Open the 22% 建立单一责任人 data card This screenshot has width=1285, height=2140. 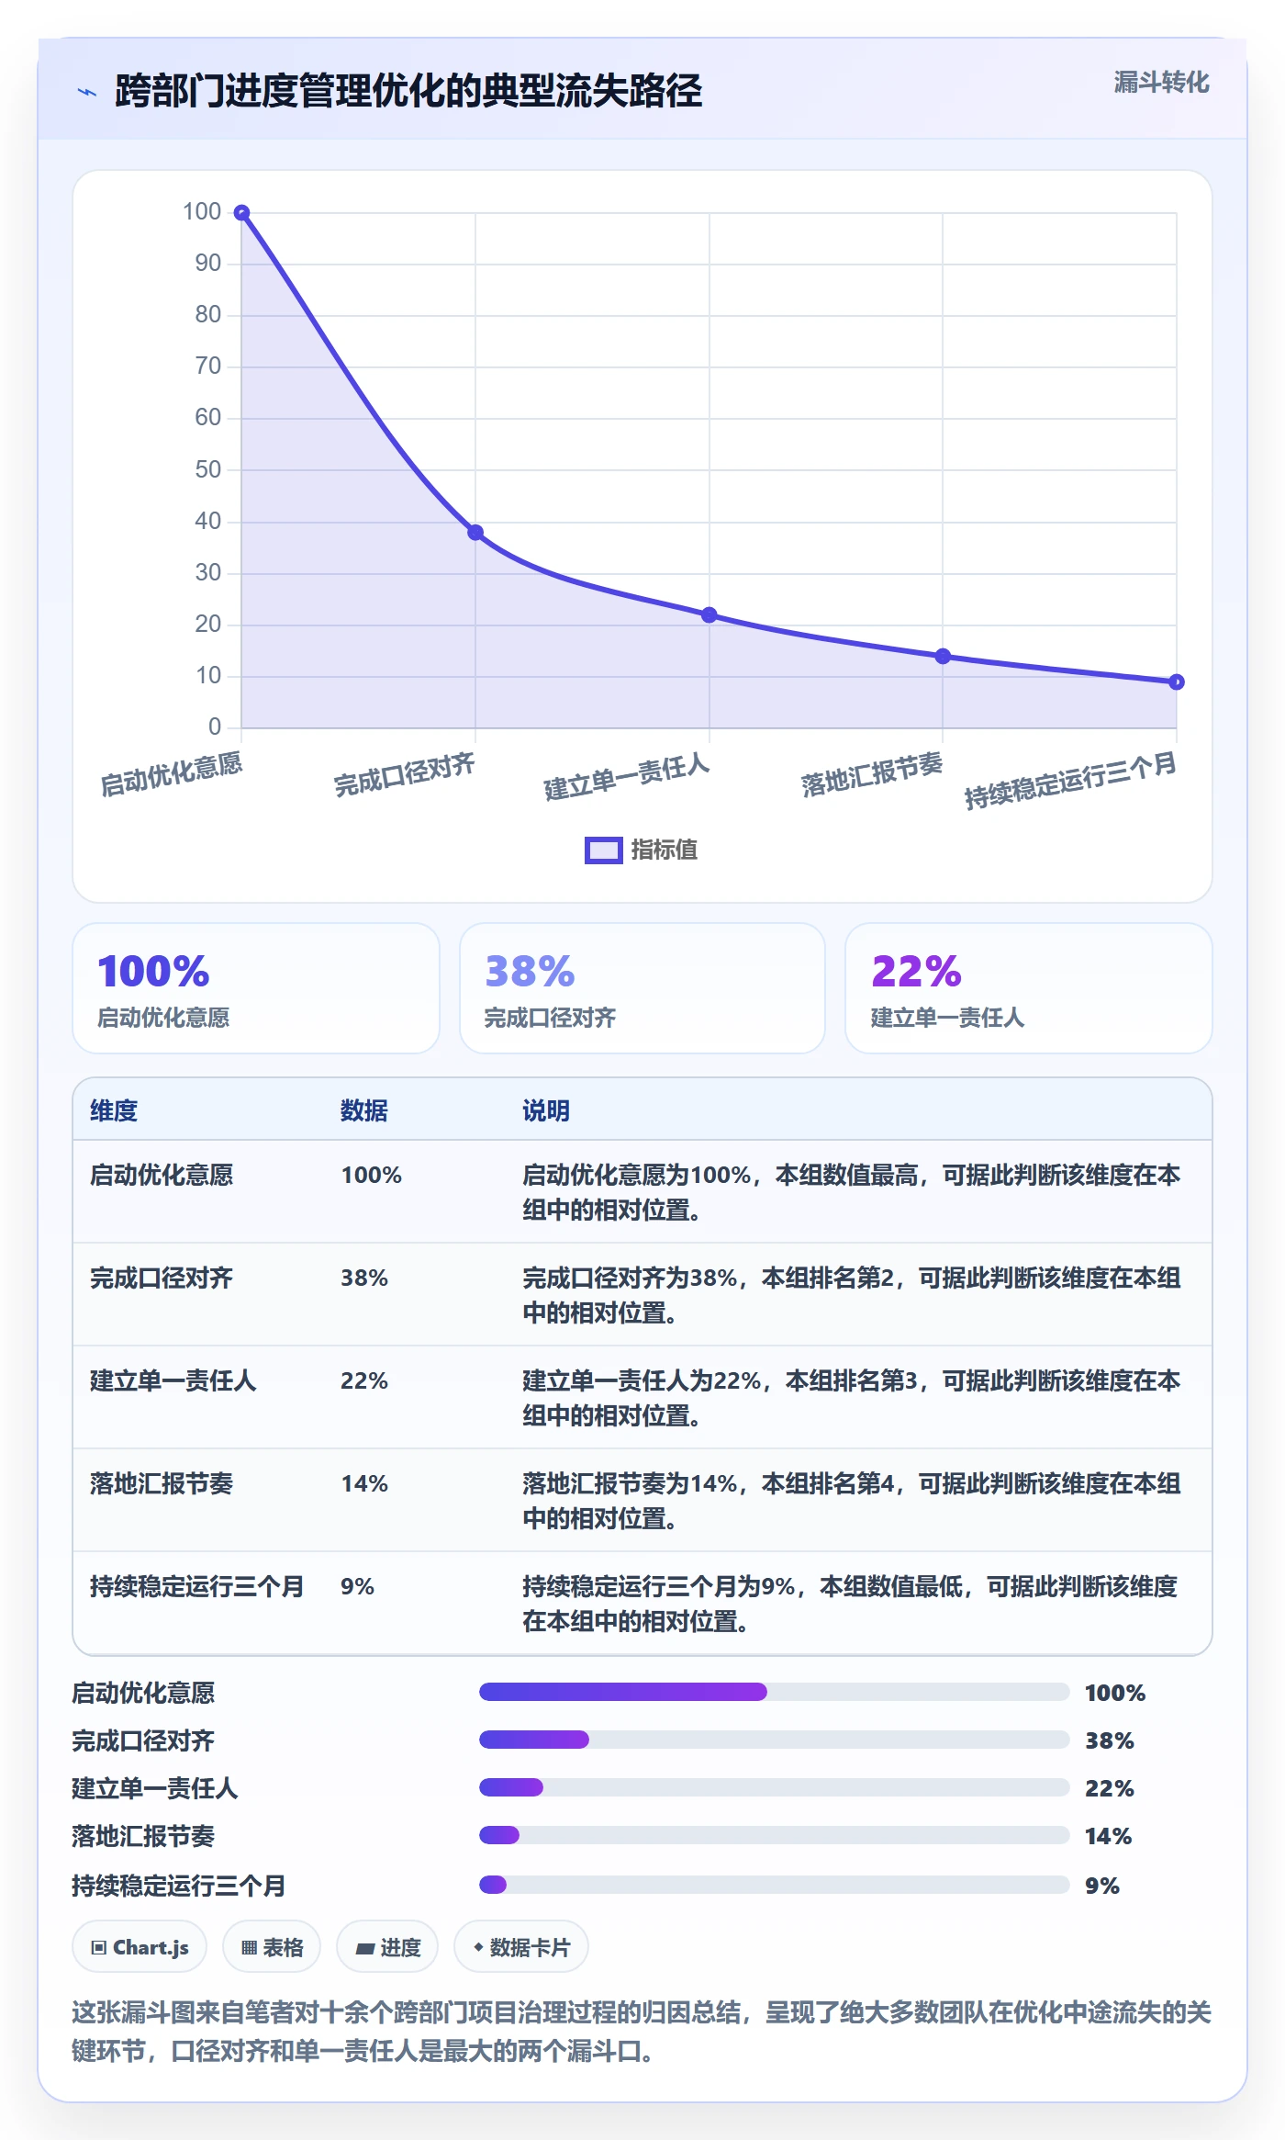(1029, 988)
